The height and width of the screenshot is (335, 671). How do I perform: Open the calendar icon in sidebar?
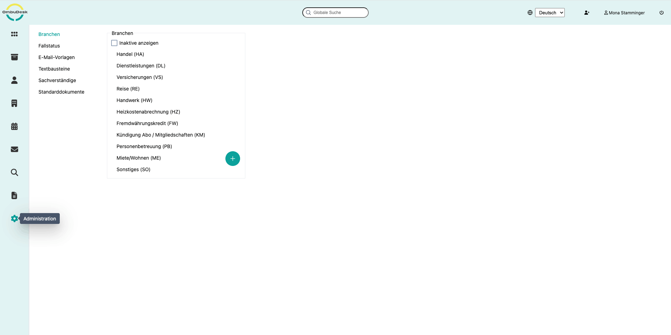tap(14, 126)
